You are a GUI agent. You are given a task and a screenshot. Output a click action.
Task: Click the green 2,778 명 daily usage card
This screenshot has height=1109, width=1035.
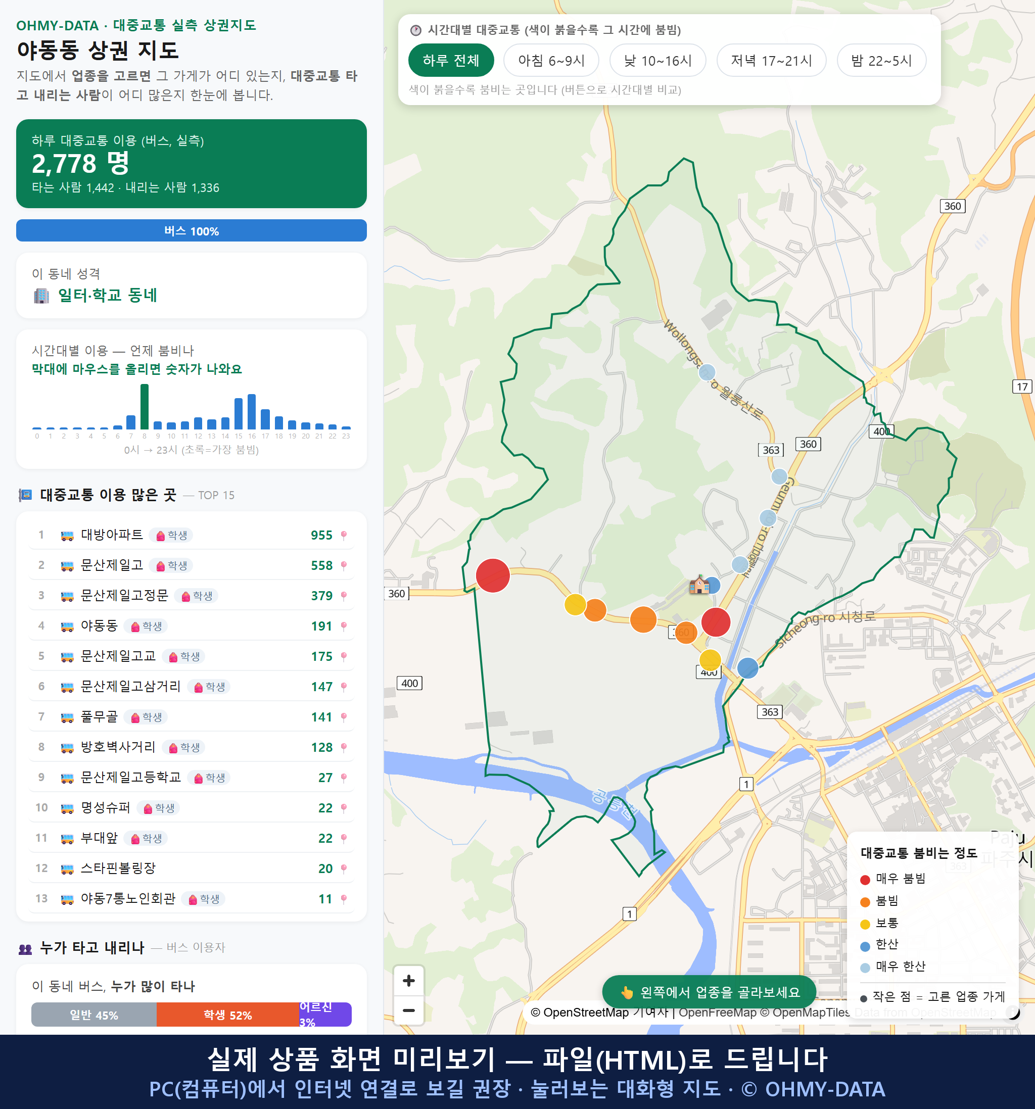click(192, 164)
